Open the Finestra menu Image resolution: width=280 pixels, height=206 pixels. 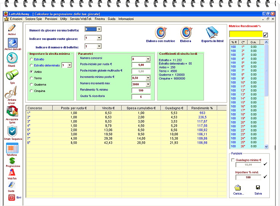coord(100,19)
